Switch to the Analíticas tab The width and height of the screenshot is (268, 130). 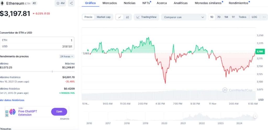(181, 3)
